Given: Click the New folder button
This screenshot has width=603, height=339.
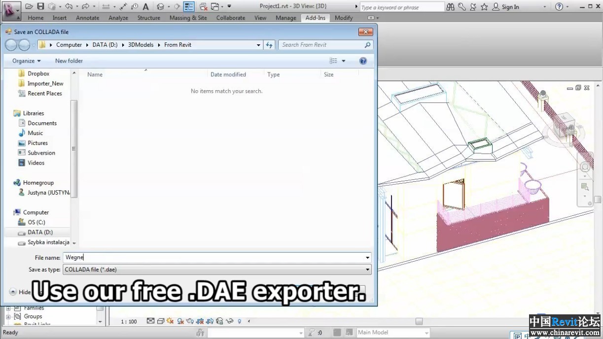Looking at the screenshot, I should 69,61.
